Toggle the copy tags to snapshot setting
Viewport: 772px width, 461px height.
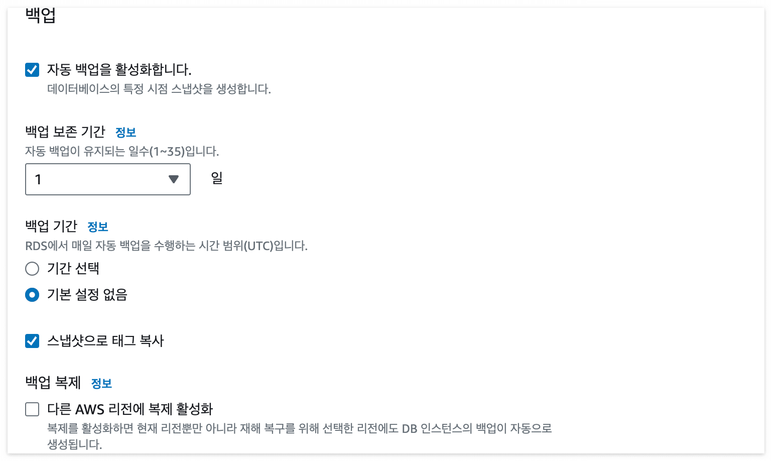[x=32, y=341]
